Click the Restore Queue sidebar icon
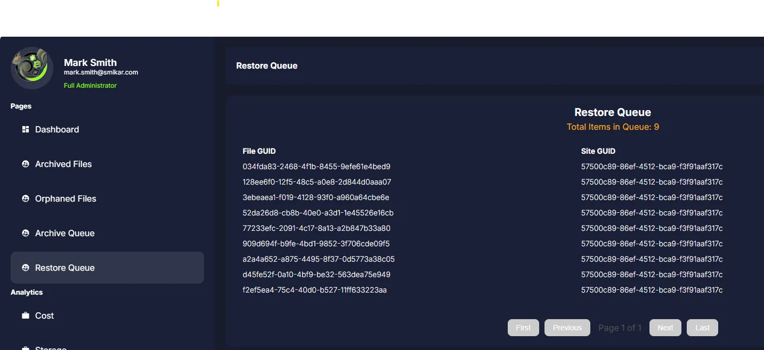Viewport: 764px width, 350px height. 25,268
